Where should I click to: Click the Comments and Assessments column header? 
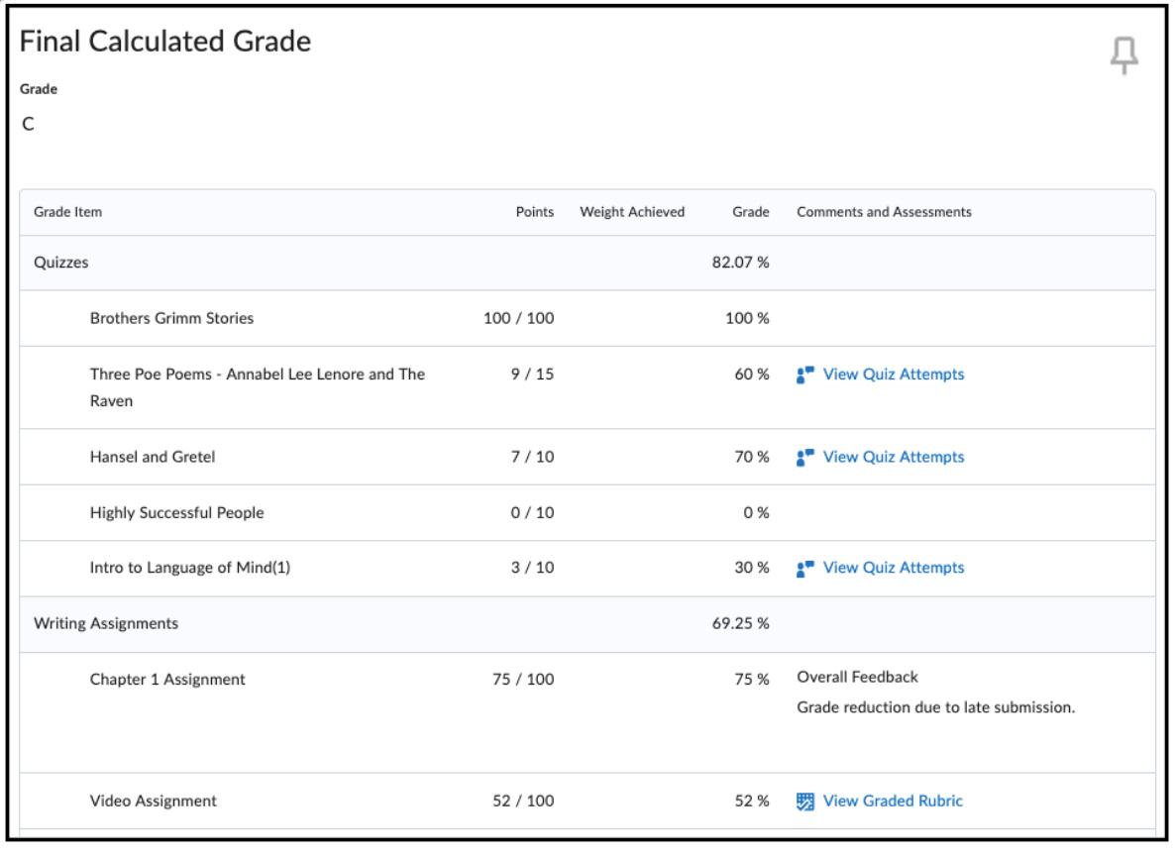click(884, 212)
